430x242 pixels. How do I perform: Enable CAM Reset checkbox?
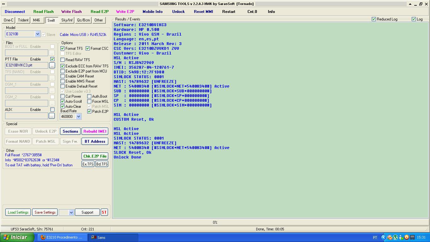[63, 76]
